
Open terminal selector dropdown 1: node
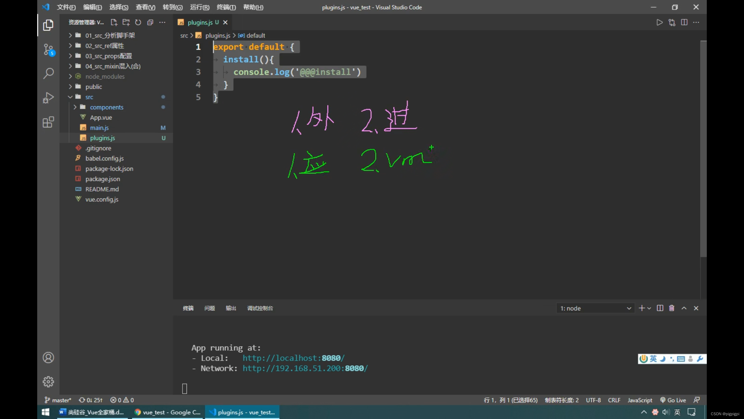(x=595, y=308)
